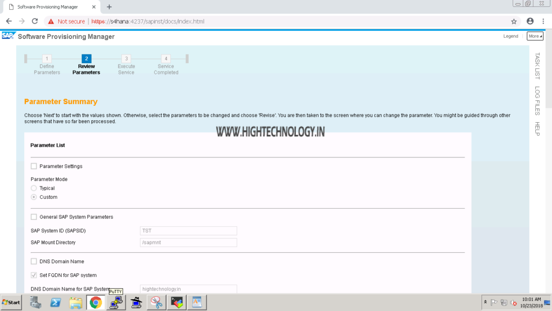Bookmark this page with the star icon
The width and height of the screenshot is (552, 311).
[x=514, y=22]
